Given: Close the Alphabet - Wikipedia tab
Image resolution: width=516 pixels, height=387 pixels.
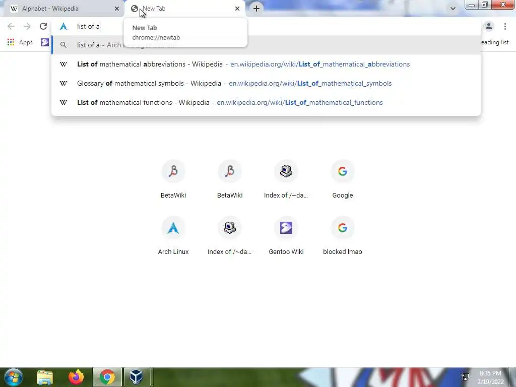Looking at the screenshot, I should point(117,9).
